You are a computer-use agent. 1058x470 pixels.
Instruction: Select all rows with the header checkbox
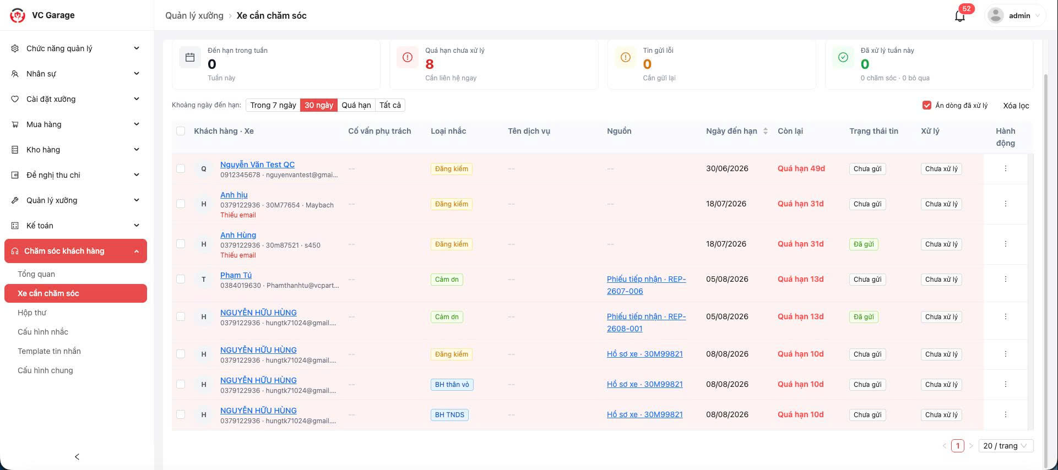click(181, 131)
